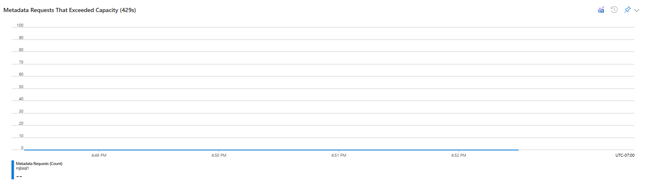Expand the pin options chevron

click(x=637, y=10)
